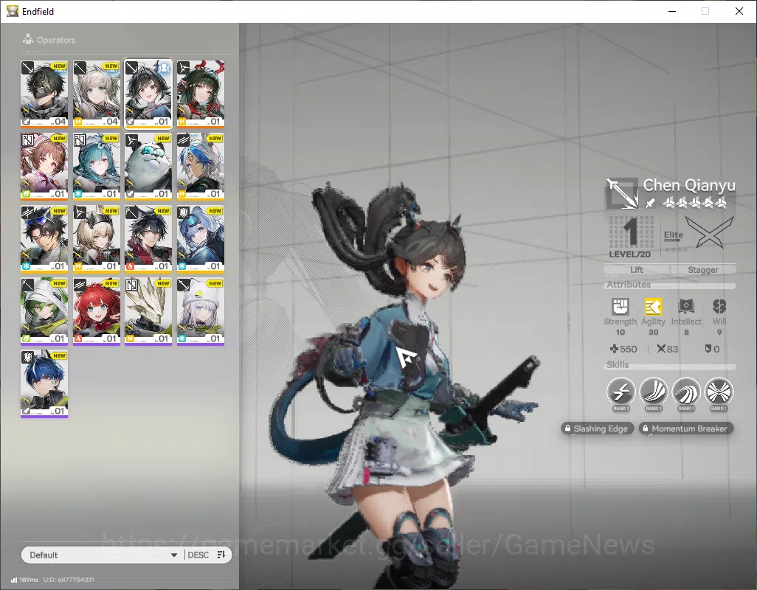Open the locked Momentum Breaker talent
The image size is (757, 590).
[686, 428]
